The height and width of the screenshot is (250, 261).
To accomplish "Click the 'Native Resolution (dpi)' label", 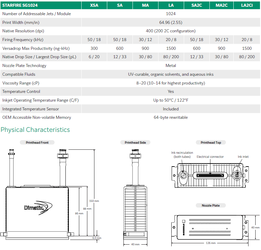I will [x=23, y=31].
